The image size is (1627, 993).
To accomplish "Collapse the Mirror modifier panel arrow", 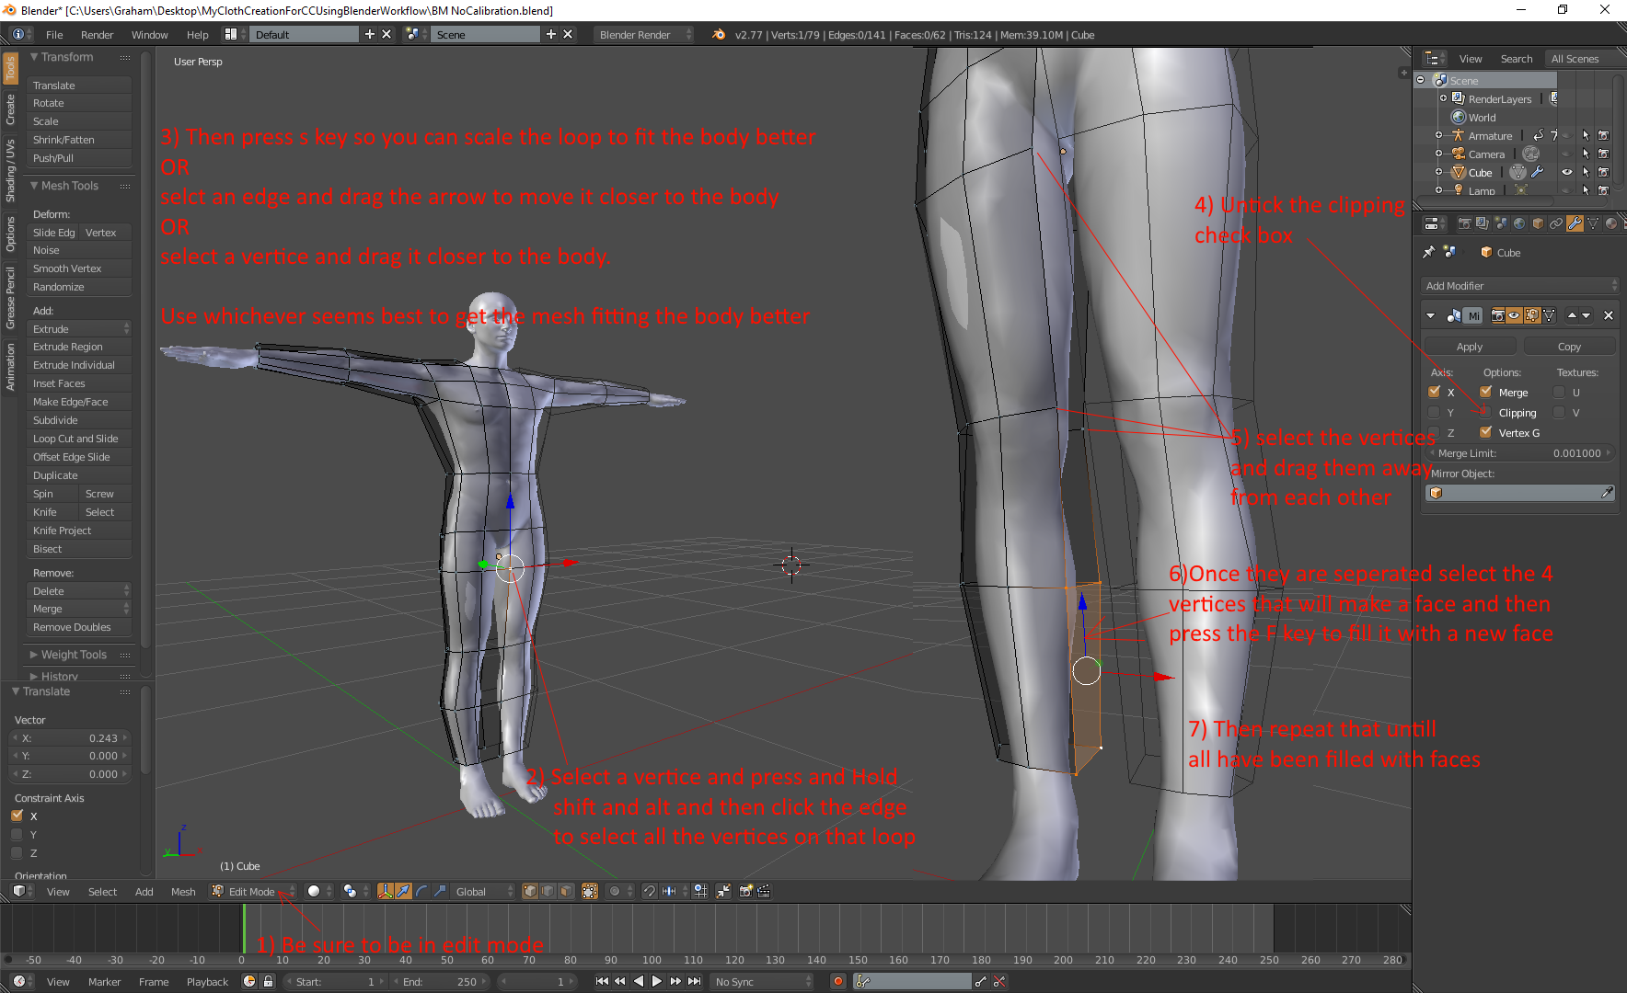I will click(x=1430, y=315).
